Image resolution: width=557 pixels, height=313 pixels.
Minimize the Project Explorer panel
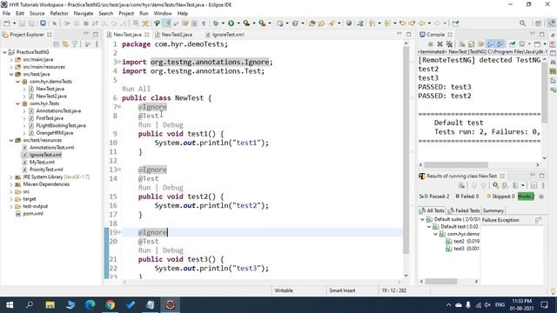point(86,34)
